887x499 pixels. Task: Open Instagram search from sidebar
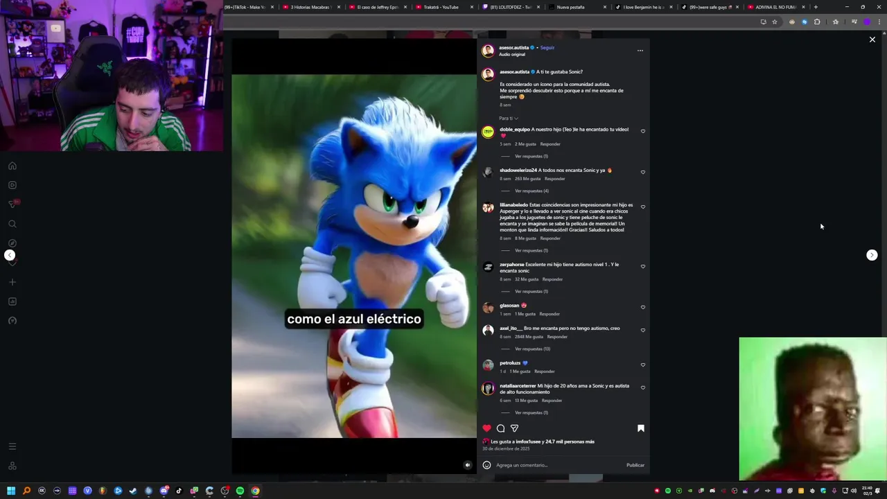pyautogui.click(x=12, y=224)
